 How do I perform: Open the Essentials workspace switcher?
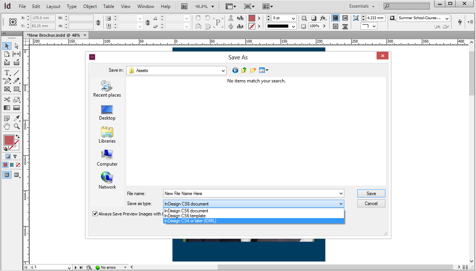(362, 7)
